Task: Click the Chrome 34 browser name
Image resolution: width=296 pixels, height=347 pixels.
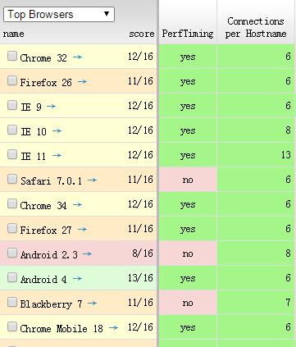Action: pyautogui.click(x=43, y=205)
